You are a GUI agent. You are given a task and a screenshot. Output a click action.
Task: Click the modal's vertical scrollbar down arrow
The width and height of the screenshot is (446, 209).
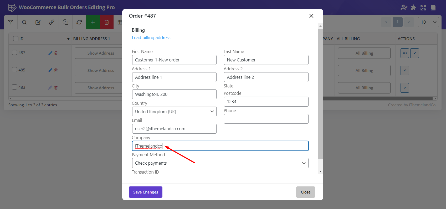click(x=320, y=171)
